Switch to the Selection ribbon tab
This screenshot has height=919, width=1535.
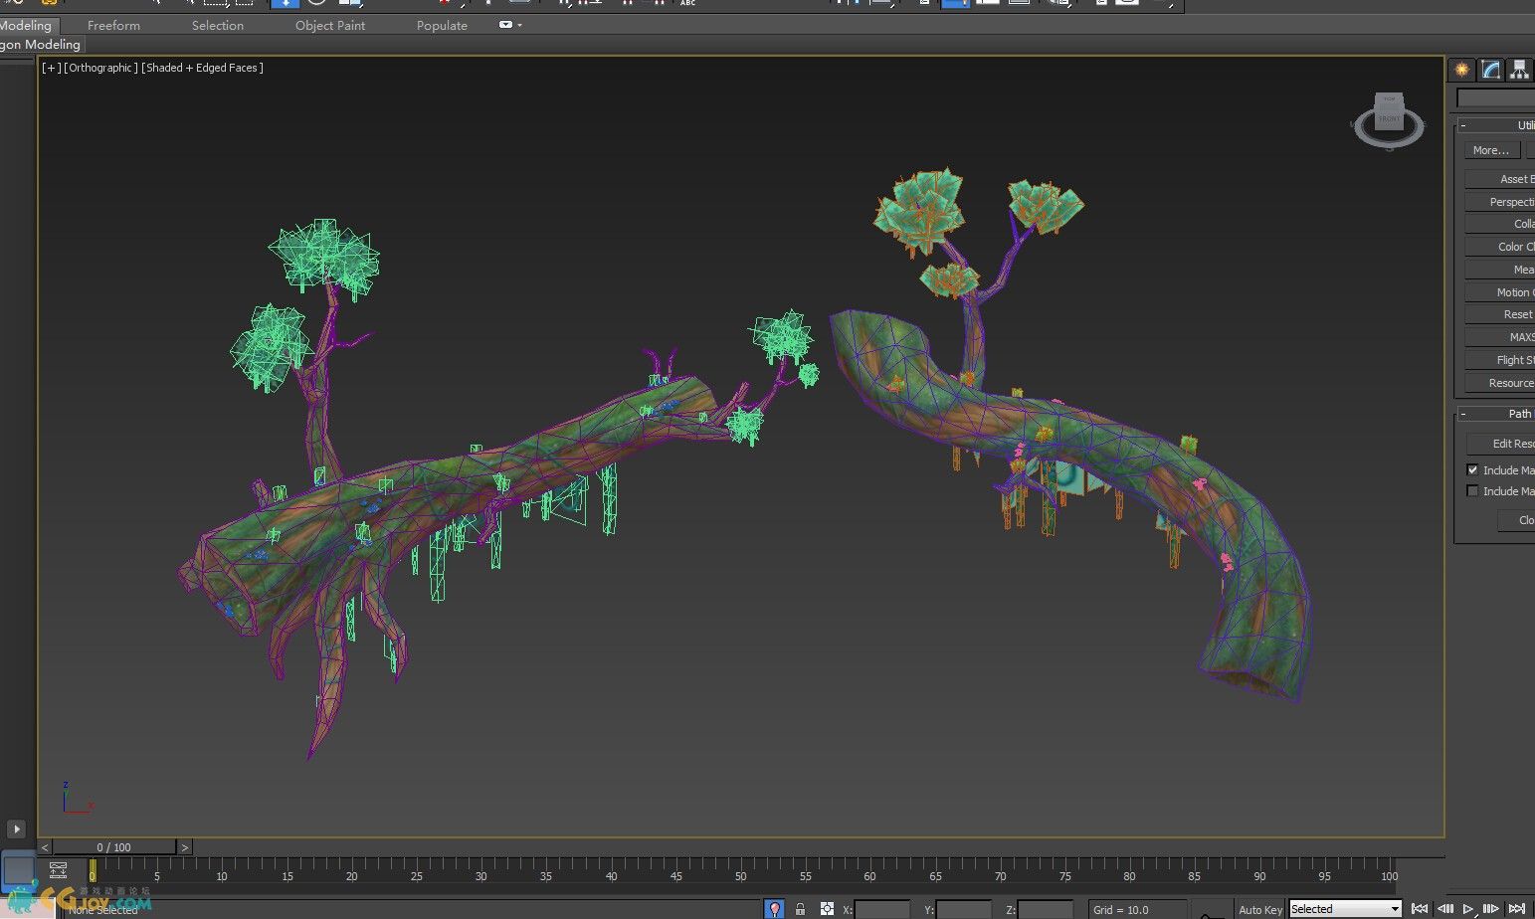pyautogui.click(x=218, y=25)
